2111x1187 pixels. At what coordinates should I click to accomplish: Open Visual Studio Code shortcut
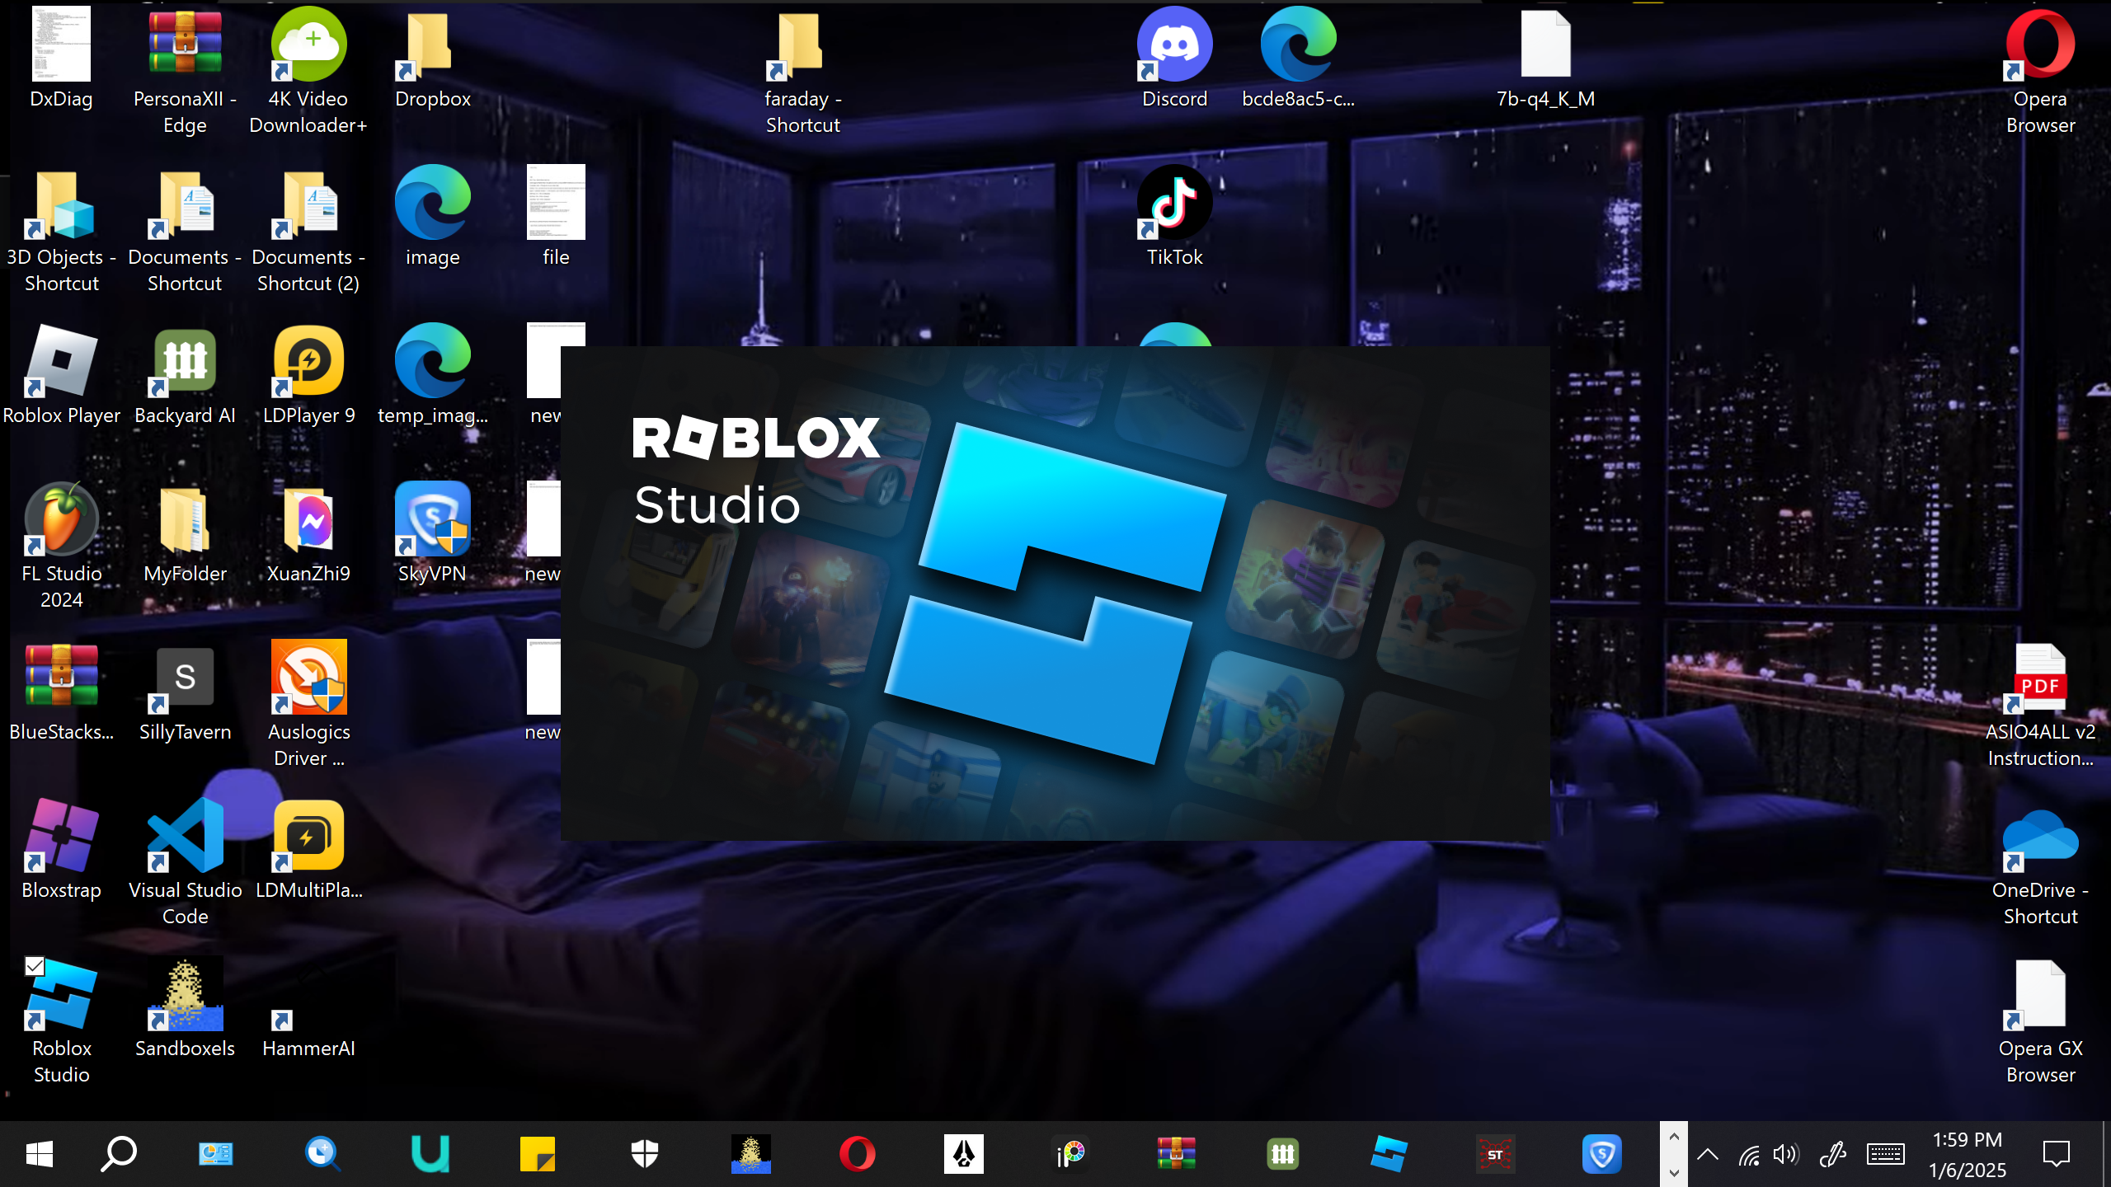coord(186,837)
